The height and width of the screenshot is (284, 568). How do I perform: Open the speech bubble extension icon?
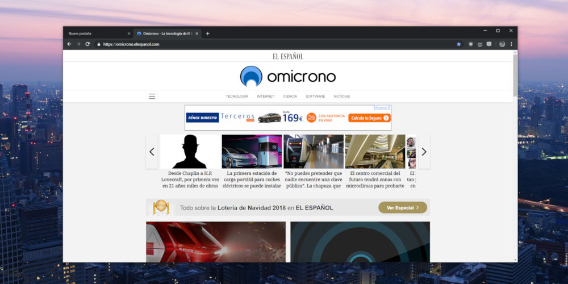tap(488, 44)
